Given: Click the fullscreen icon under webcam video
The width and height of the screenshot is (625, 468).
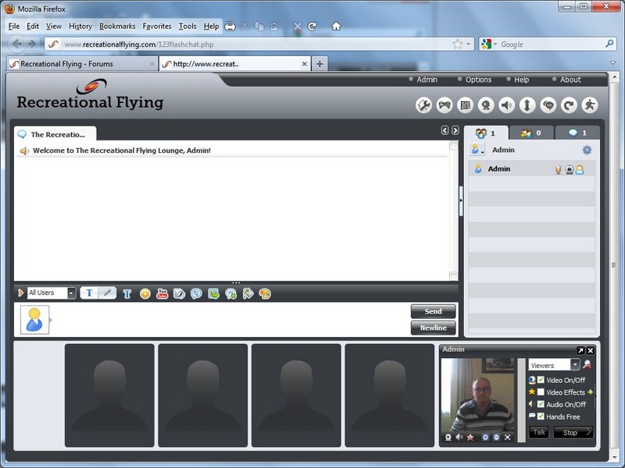Looking at the screenshot, I should click(x=507, y=438).
